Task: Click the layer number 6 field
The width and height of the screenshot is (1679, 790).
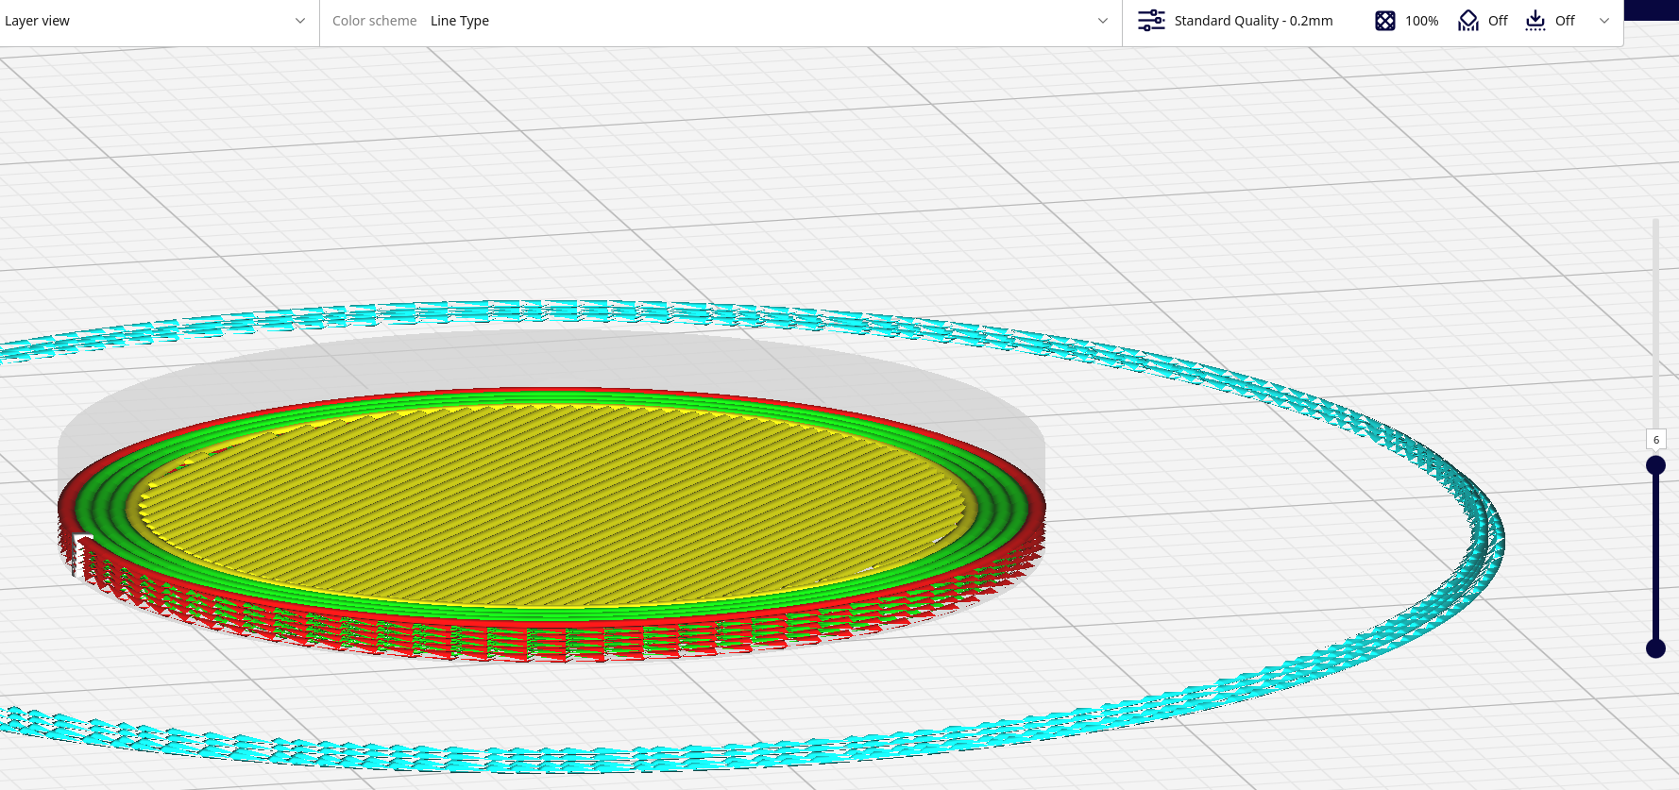Action: tap(1655, 440)
